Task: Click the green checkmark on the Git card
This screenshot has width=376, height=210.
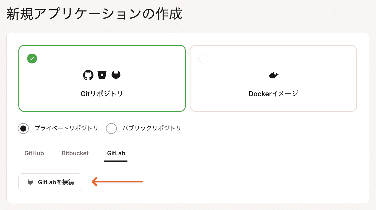Action: 32,59
